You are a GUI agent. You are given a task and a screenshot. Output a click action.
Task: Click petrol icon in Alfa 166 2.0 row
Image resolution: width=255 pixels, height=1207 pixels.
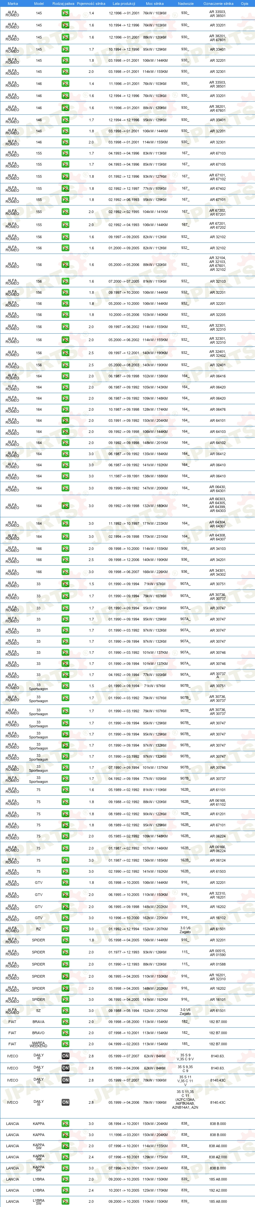[65, 549]
